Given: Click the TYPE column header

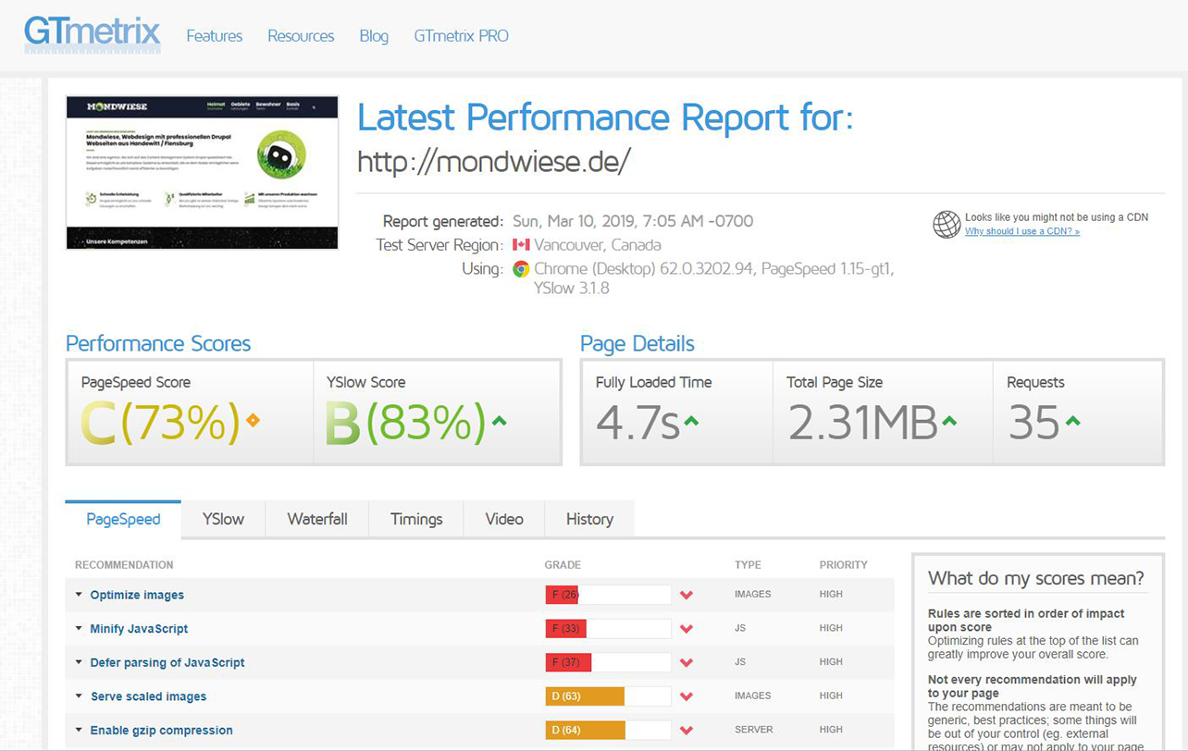Looking at the screenshot, I should click(x=748, y=565).
